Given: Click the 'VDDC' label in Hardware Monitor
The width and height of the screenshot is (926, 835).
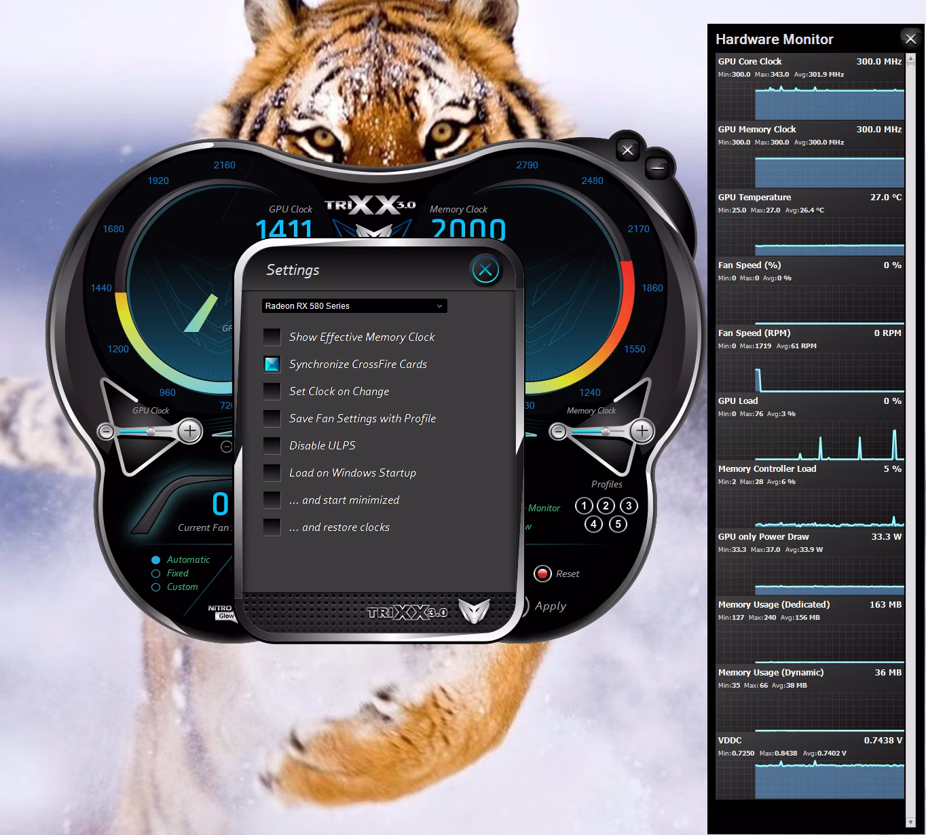Looking at the screenshot, I should click(x=730, y=741).
